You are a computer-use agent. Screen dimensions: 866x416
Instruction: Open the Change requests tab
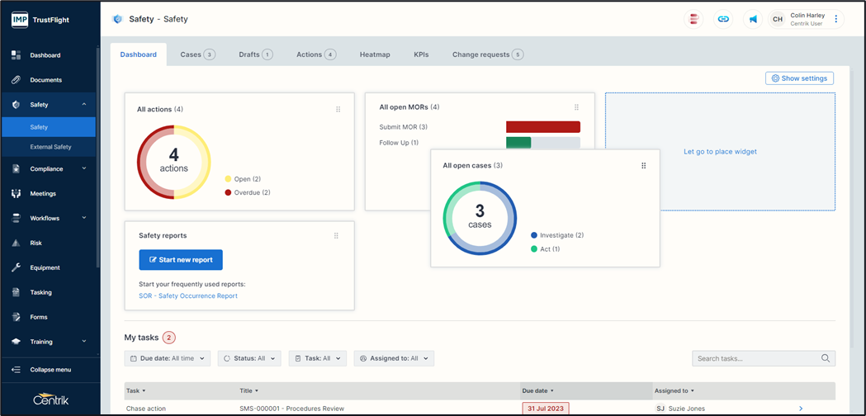487,54
